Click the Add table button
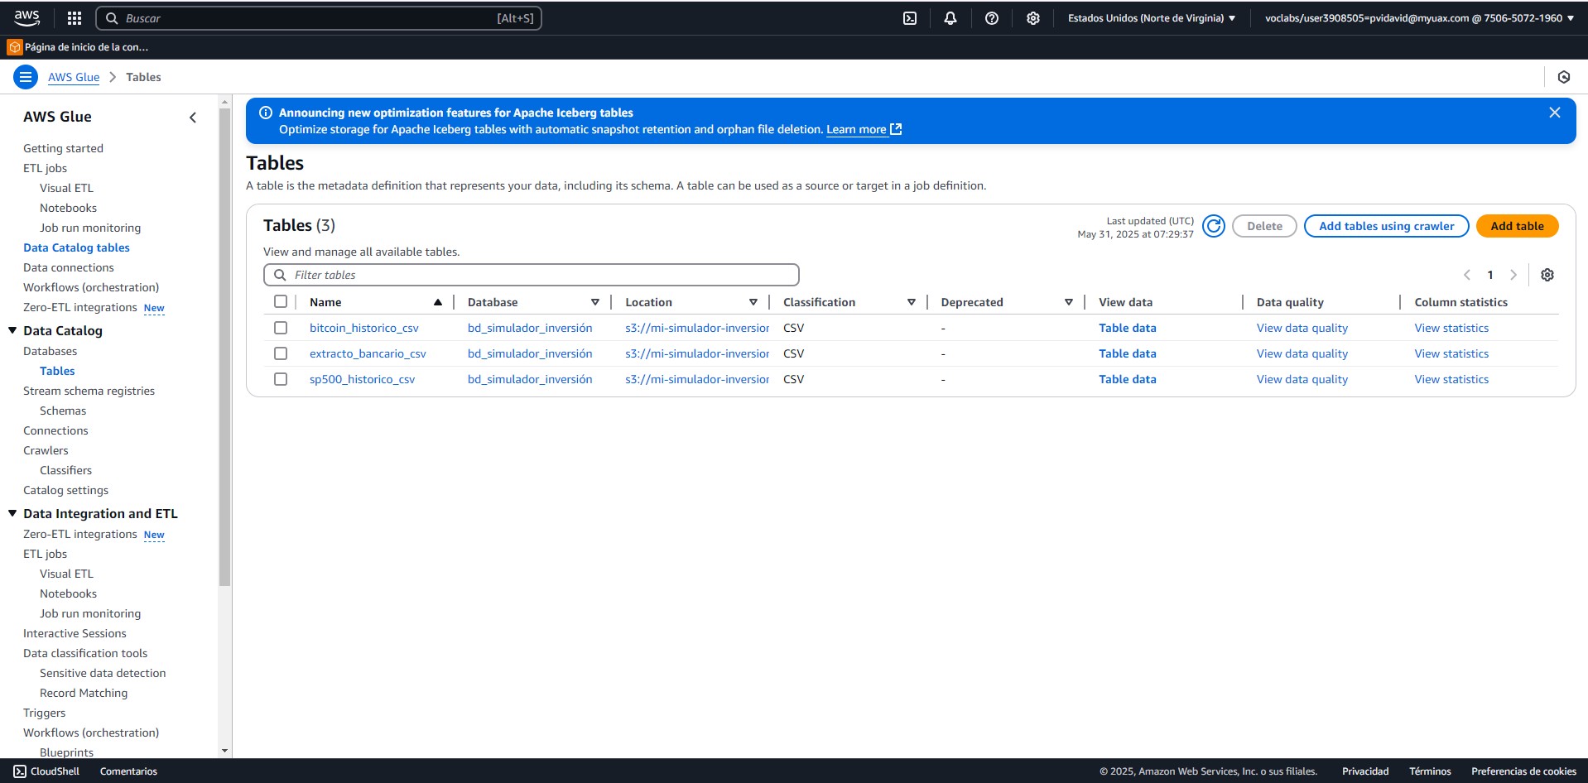Viewport: 1588px width, 783px height. [1517, 226]
